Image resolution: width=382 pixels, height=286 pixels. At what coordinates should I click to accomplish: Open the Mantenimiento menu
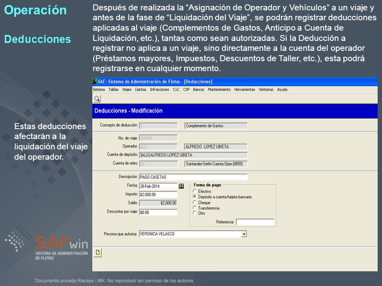pyautogui.click(x=219, y=89)
